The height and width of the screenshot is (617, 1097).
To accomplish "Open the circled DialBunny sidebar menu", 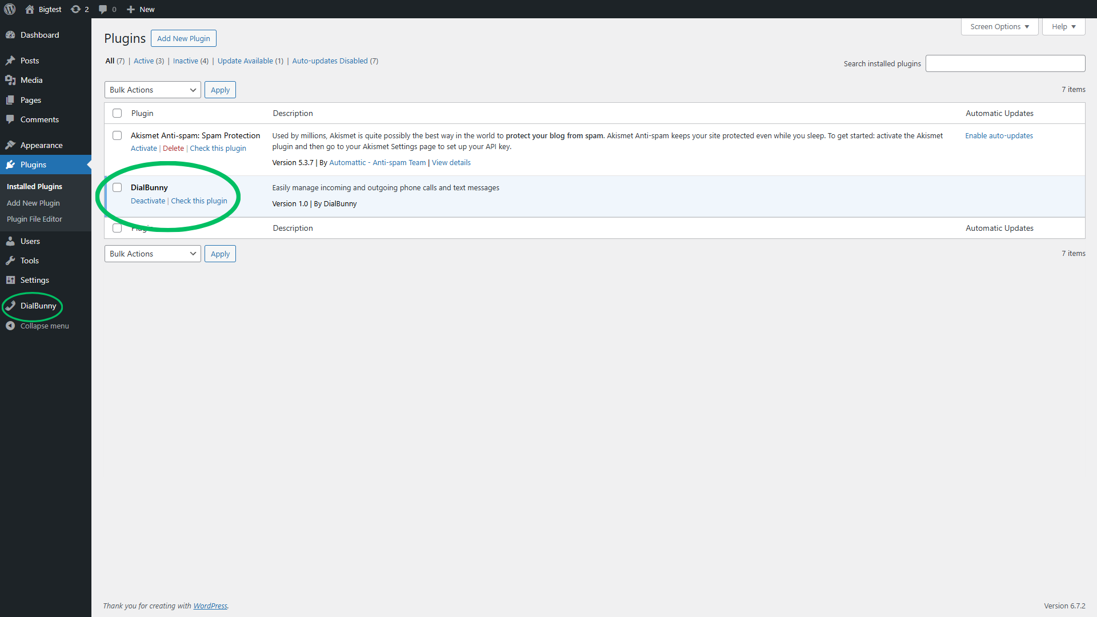I will [38, 306].
